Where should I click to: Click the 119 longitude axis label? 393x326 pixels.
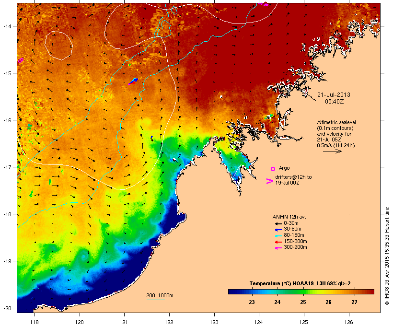point(35,322)
